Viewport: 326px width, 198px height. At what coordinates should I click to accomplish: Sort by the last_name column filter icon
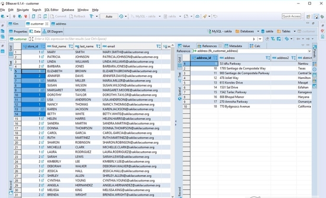(98, 46)
